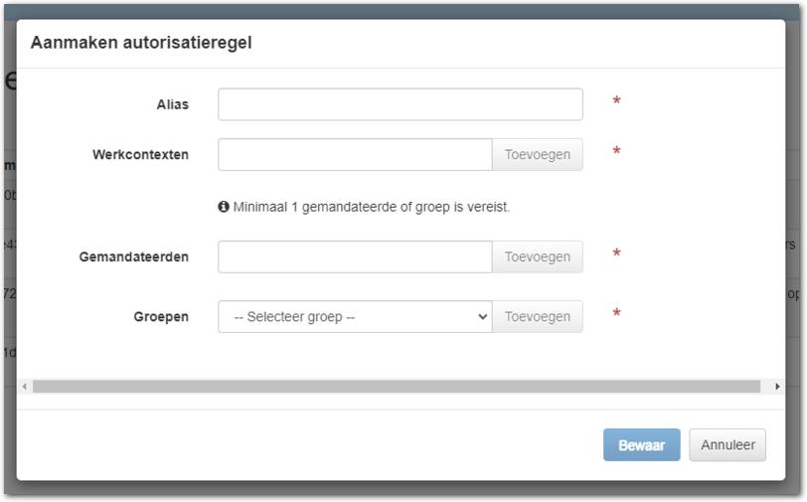The image size is (807, 502).
Task: Click the horizontal scrollbar right arrow
Action: pyautogui.click(x=777, y=386)
